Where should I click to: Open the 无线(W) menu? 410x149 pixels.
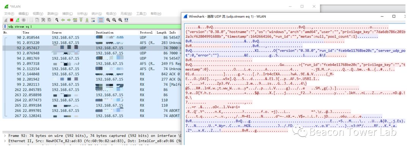click(x=126, y=14)
